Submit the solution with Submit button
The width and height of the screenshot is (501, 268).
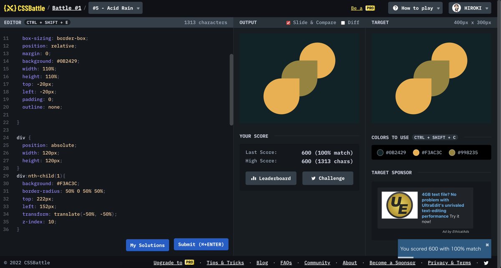tap(201, 244)
